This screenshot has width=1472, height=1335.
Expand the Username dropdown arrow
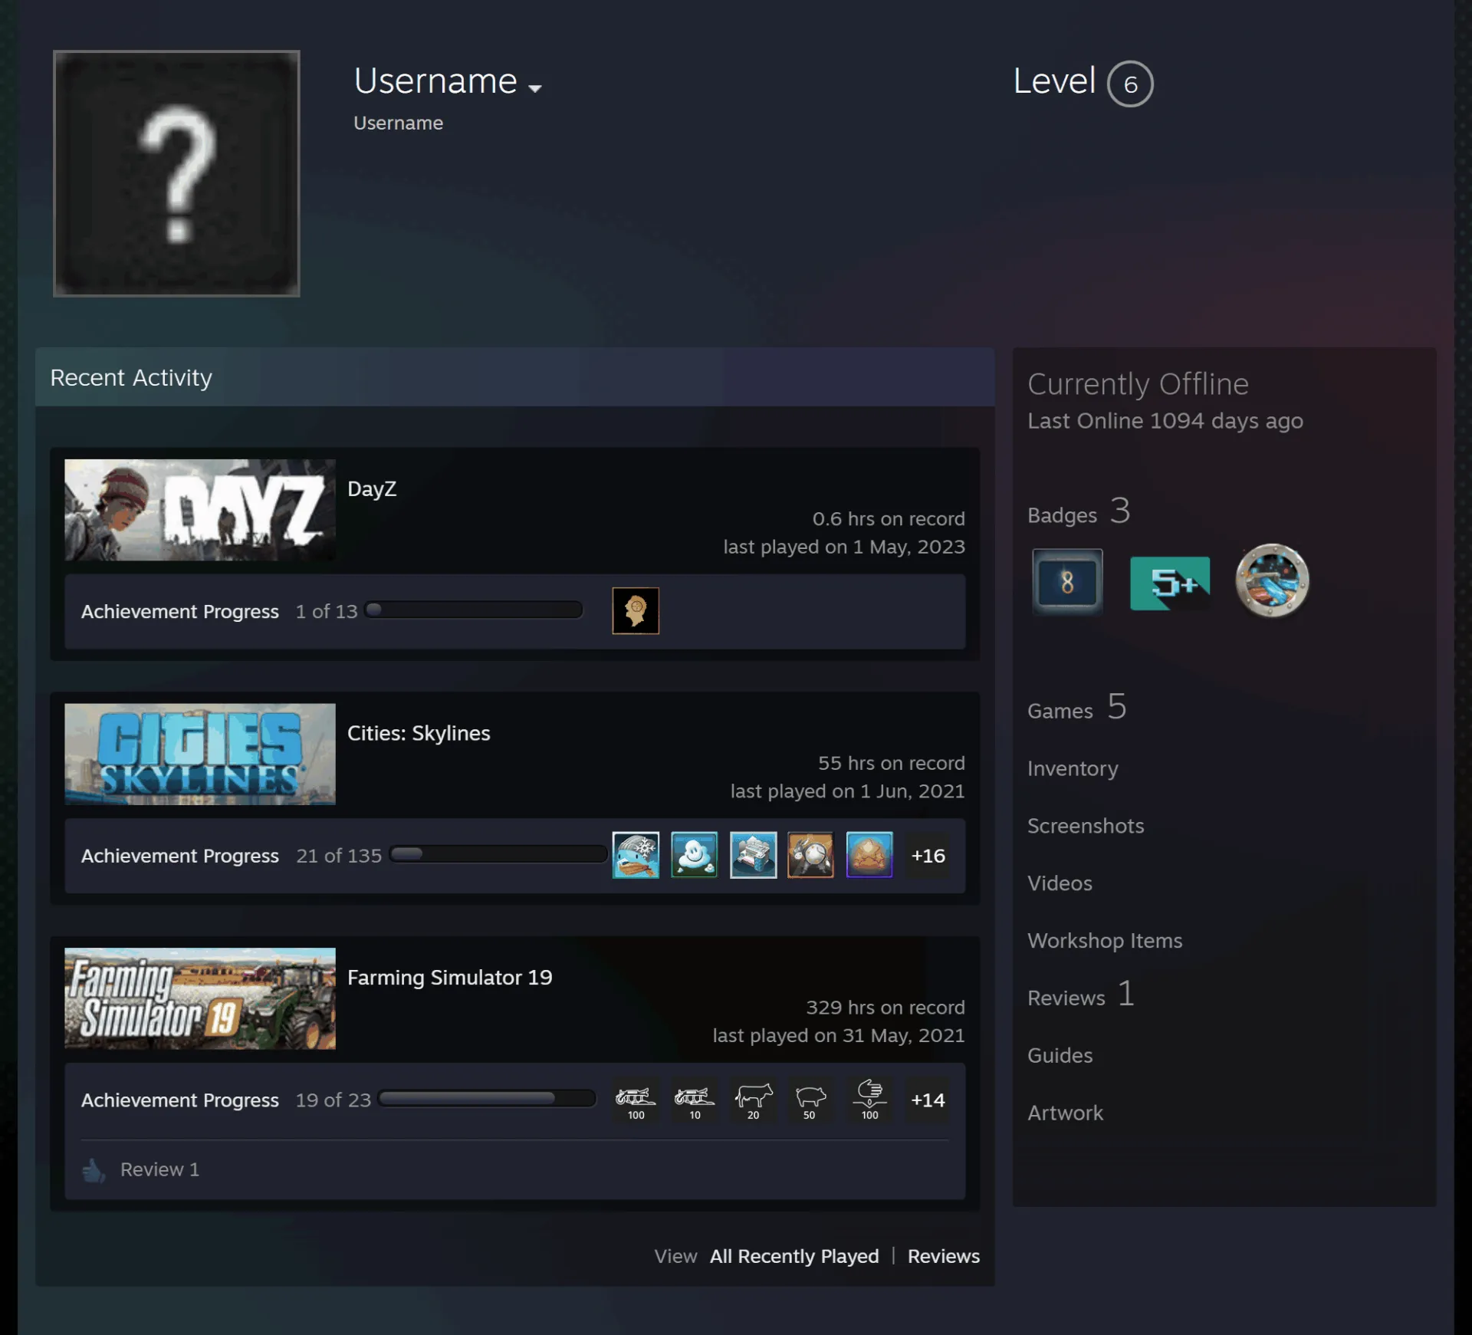pos(535,88)
